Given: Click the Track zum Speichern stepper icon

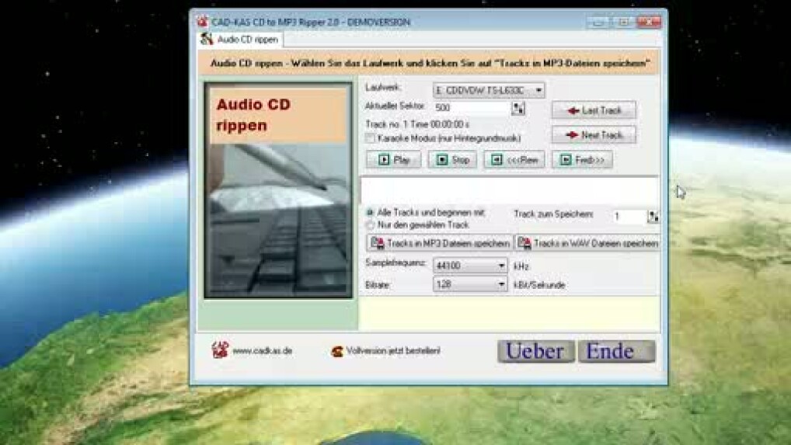Looking at the screenshot, I should [x=653, y=217].
